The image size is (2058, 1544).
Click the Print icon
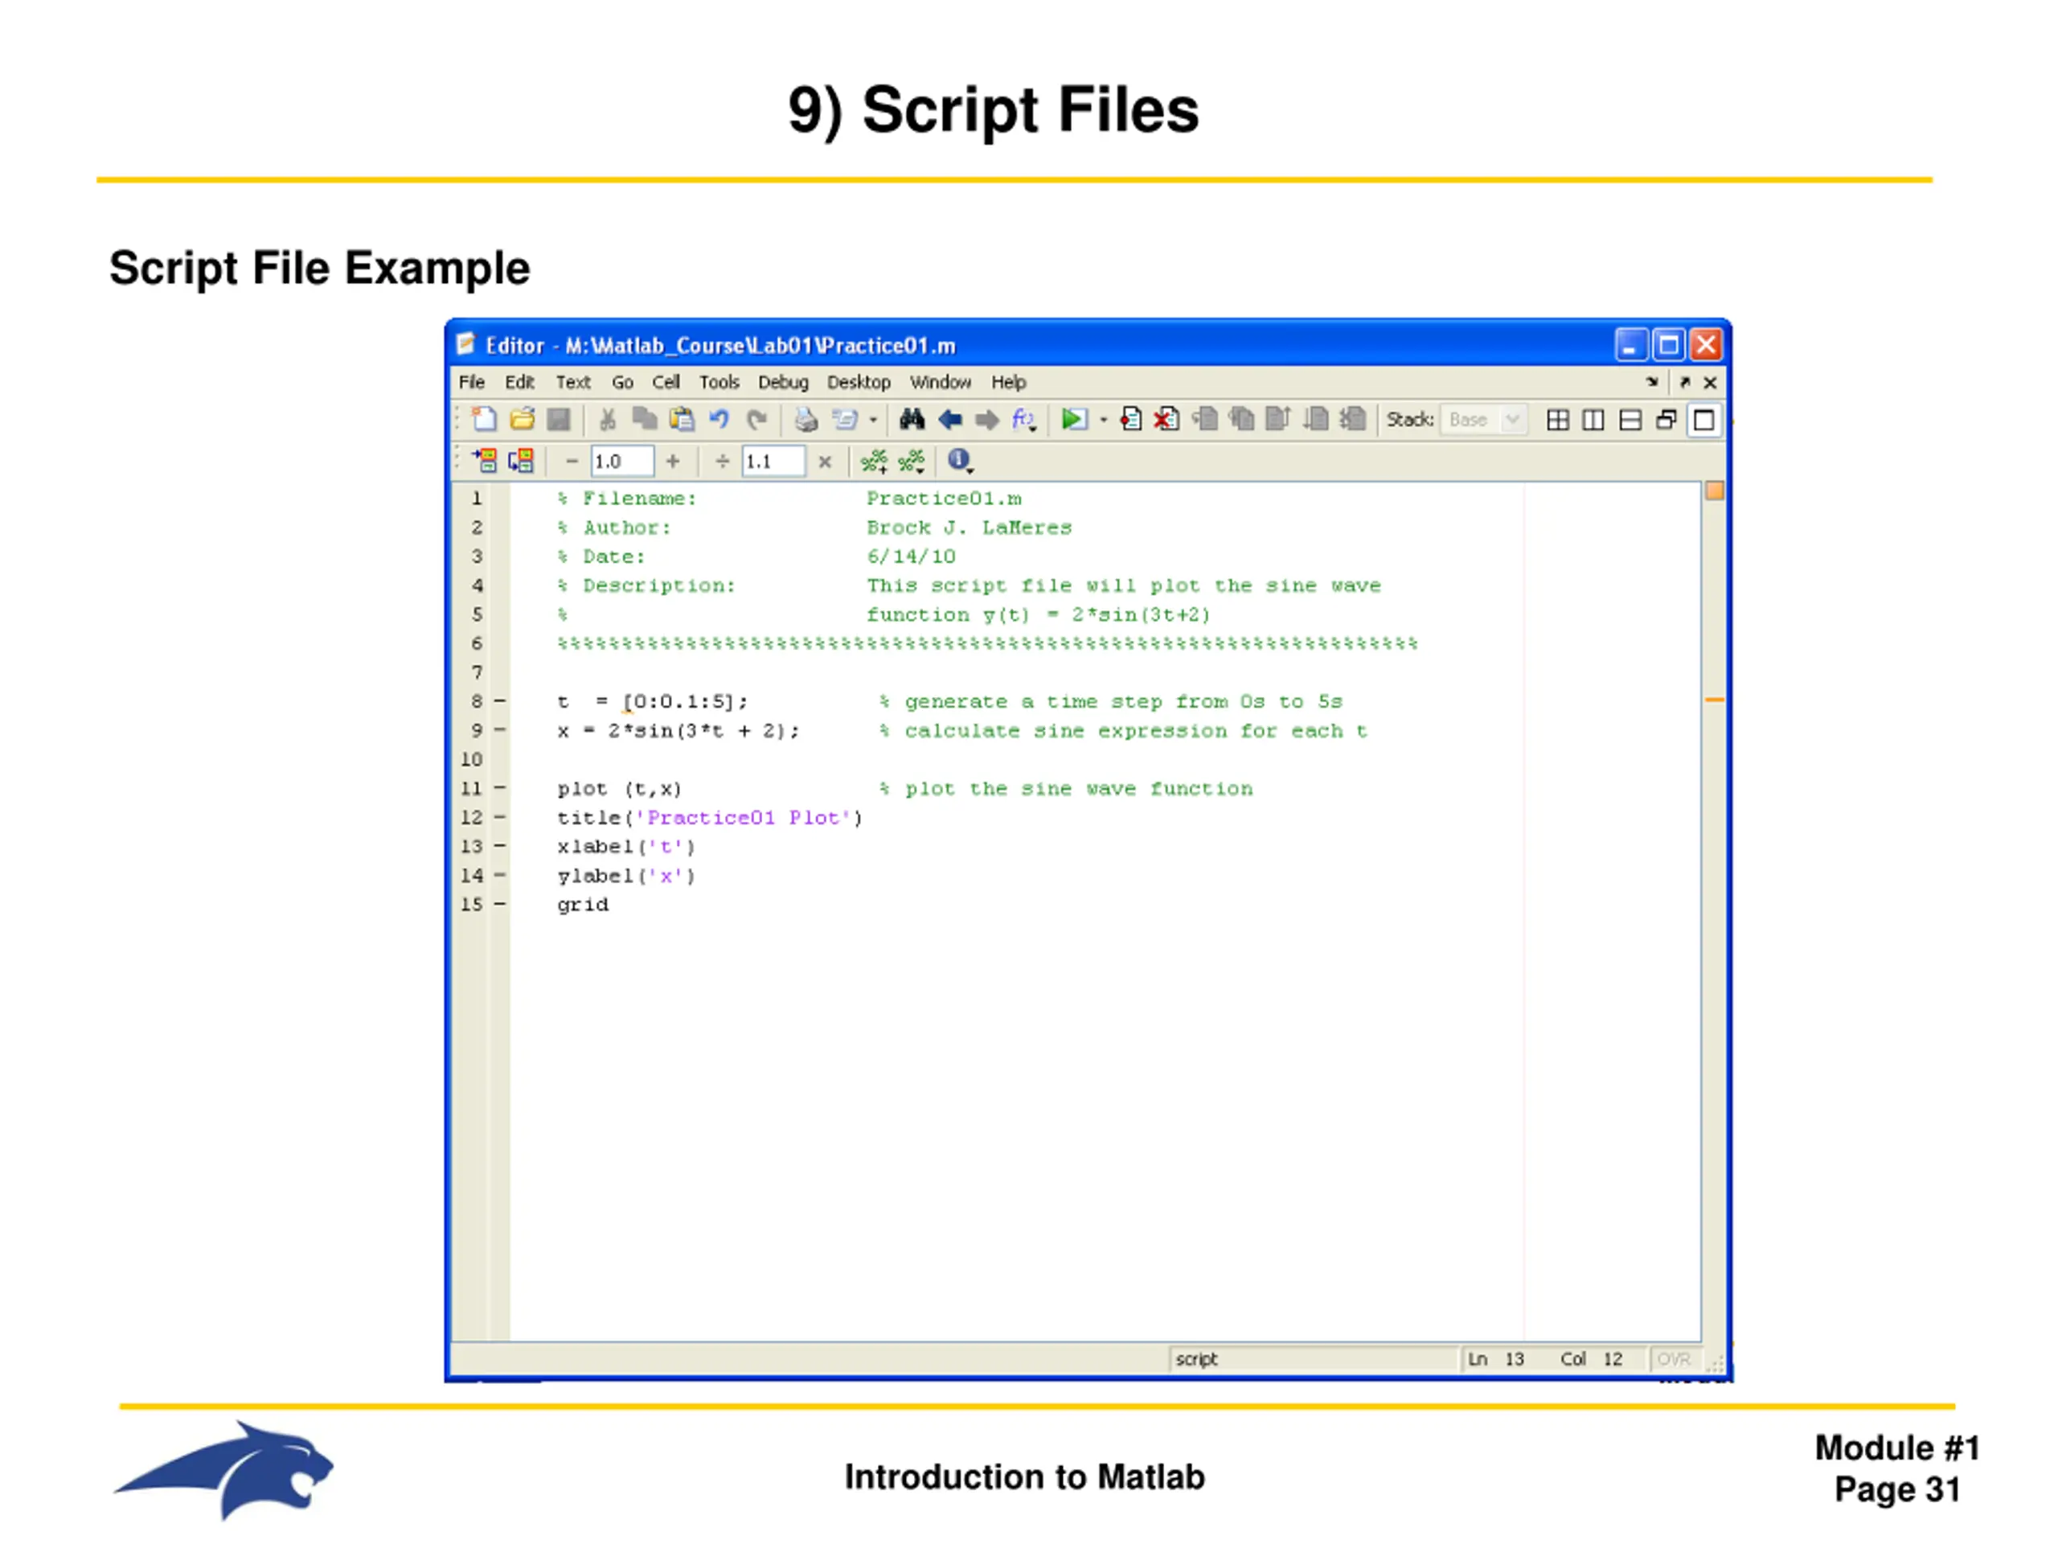coord(805,420)
